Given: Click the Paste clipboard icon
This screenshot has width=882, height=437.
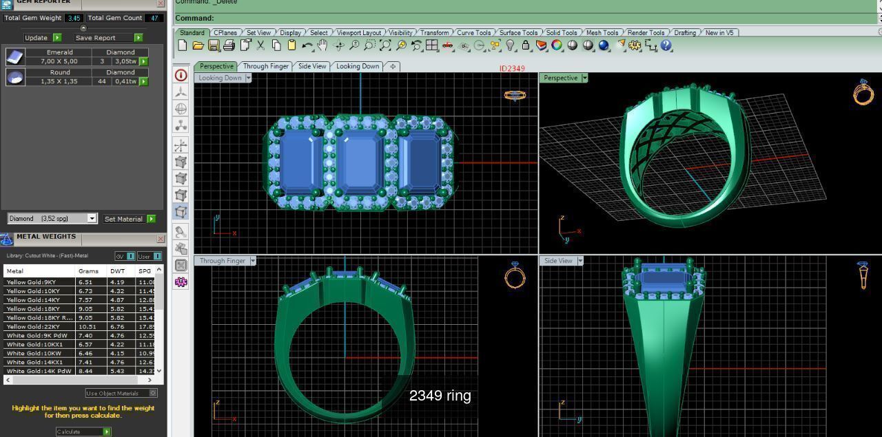Looking at the screenshot, I should click(x=291, y=45).
